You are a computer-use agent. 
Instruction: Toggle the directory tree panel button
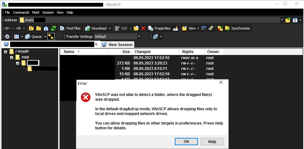[x=51, y=37]
